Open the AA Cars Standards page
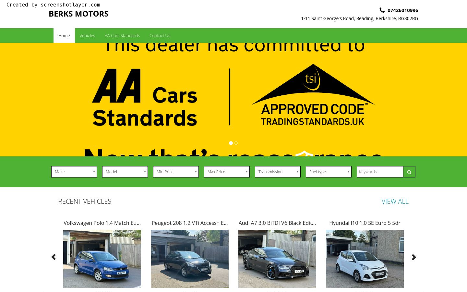Screen dimensions: 467x292 point(122,35)
